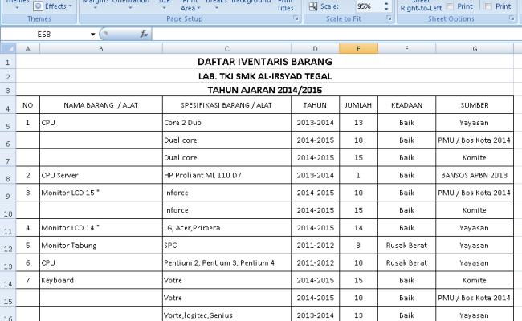This screenshot has height=321, width=522.
Task: Click the TAHUN AJARAN 2014/2015 cell
Action: [265, 90]
